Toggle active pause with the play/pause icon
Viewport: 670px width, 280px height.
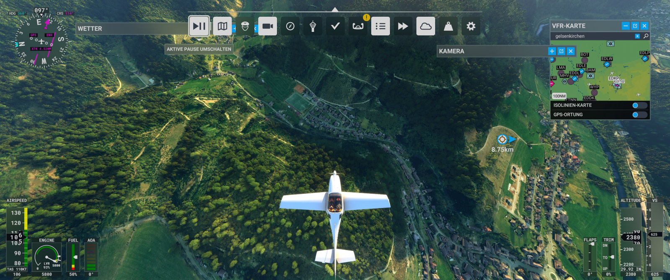click(199, 26)
